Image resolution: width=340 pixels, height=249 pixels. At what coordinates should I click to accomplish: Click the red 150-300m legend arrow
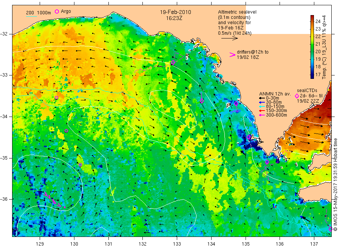pyautogui.click(x=262, y=111)
